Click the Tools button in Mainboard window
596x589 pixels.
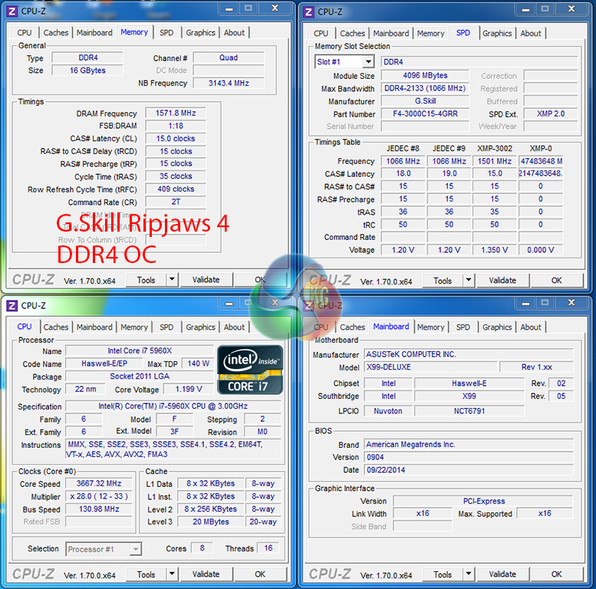(x=443, y=574)
